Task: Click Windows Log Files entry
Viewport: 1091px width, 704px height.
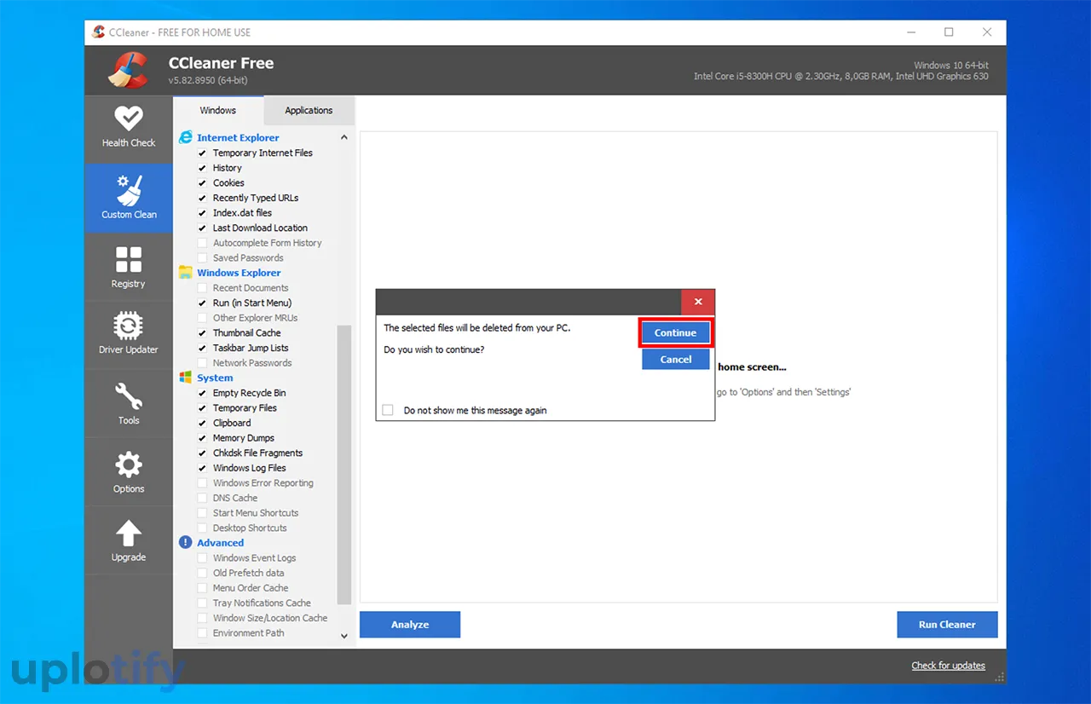Action: pos(250,468)
